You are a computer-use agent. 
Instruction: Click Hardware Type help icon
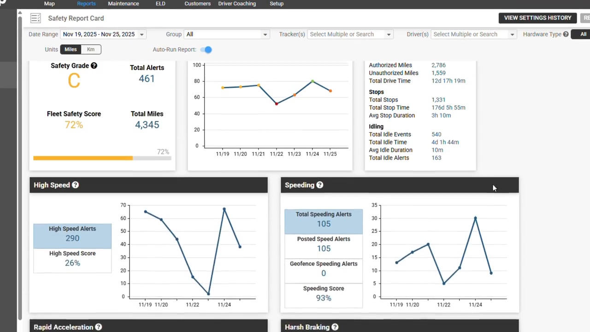point(566,34)
